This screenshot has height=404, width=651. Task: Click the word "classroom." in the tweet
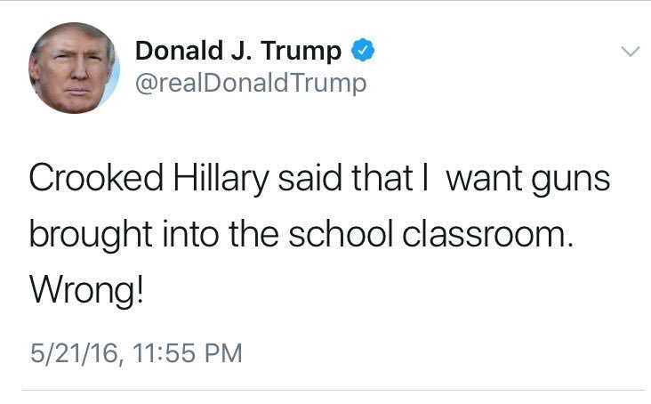[488, 234]
